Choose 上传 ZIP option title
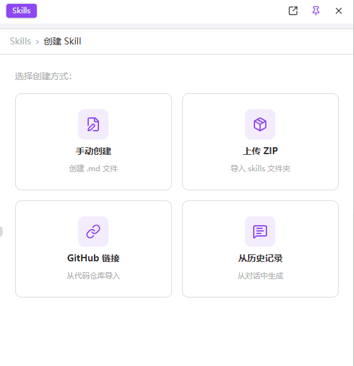Image resolution: width=354 pixels, height=366 pixels. pyautogui.click(x=260, y=151)
